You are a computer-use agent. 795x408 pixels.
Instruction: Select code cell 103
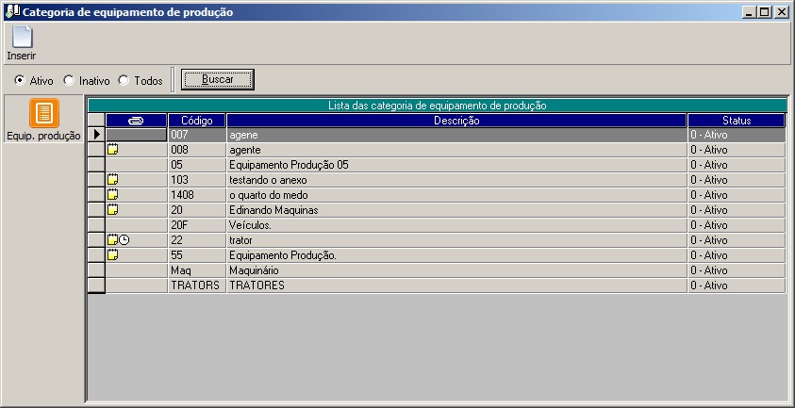tap(197, 180)
